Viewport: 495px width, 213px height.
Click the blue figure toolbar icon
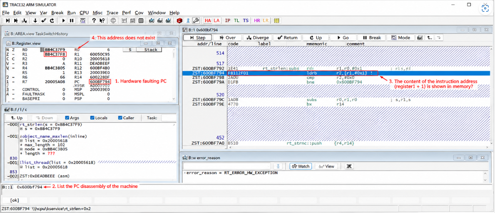188,20
